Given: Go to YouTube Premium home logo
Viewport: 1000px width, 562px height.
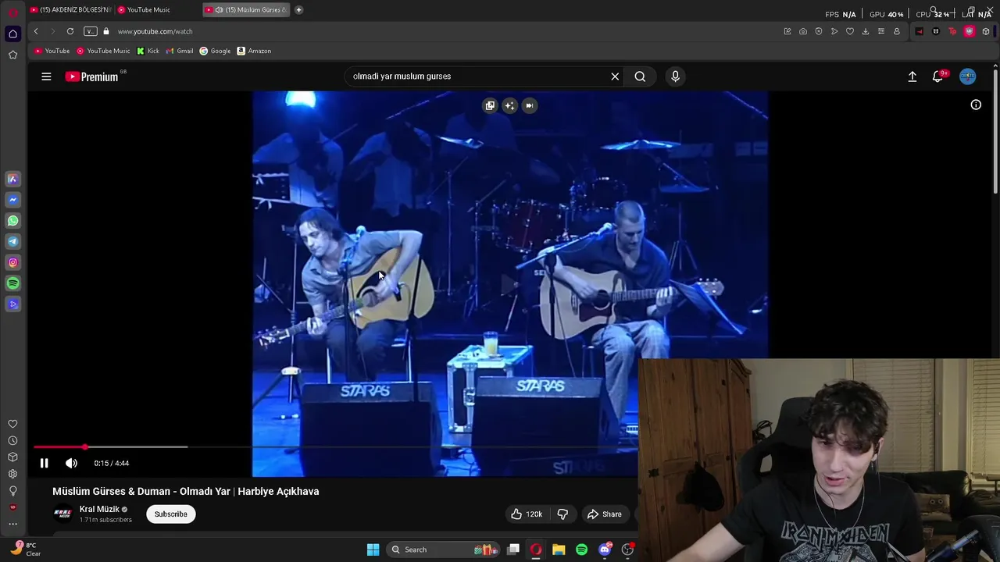Looking at the screenshot, I should pyautogui.click(x=92, y=76).
